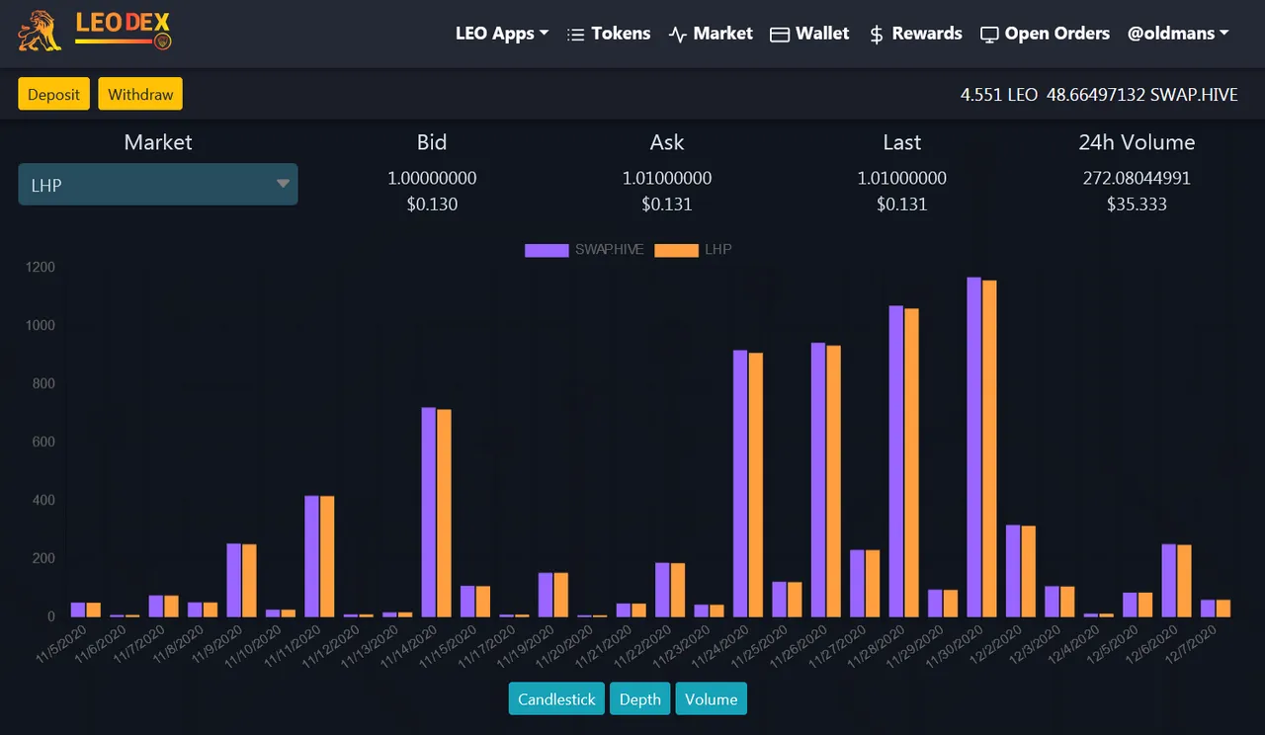Screen dimensions: 1265x735
Task: Click the Last price 1.01000000
Action: pos(902,179)
